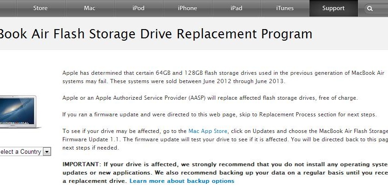The height and width of the screenshot is (187, 388).
Task: Click the Flash Storage Drive Replacement Program heading
Action: point(156,34)
